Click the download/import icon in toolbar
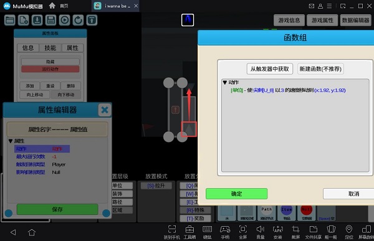The image size is (374, 241). pyautogui.click(x=37, y=21)
